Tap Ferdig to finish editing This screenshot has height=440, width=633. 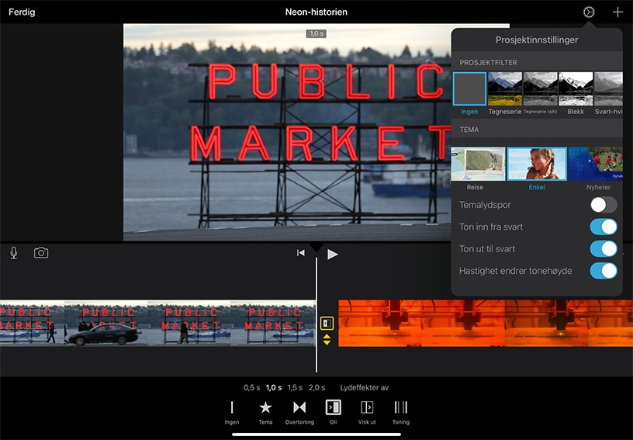(22, 12)
